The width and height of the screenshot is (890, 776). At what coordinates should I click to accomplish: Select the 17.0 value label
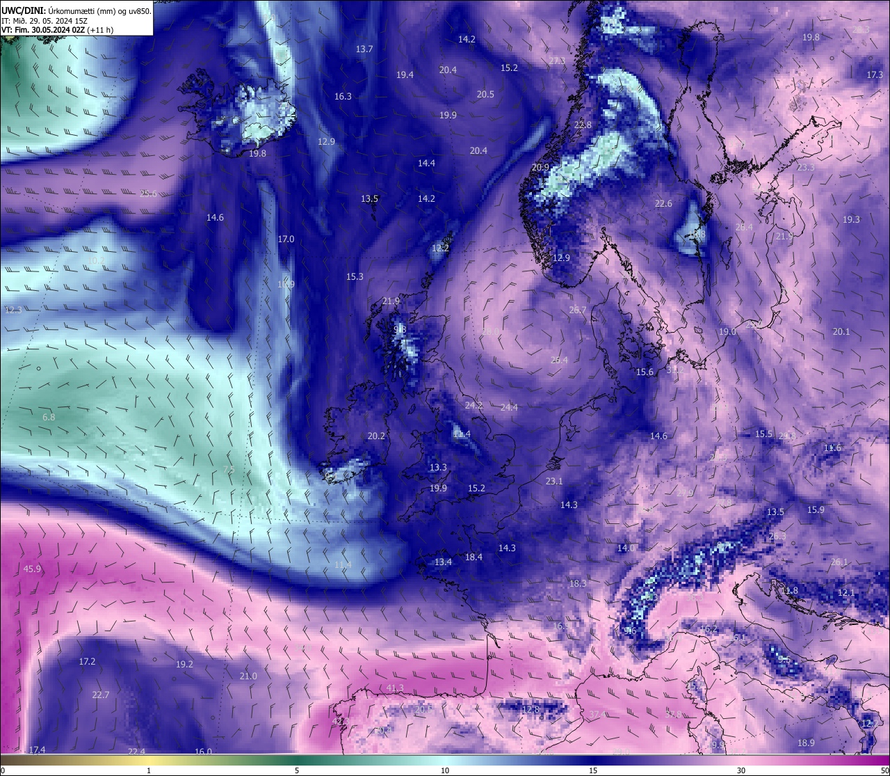[x=286, y=239]
